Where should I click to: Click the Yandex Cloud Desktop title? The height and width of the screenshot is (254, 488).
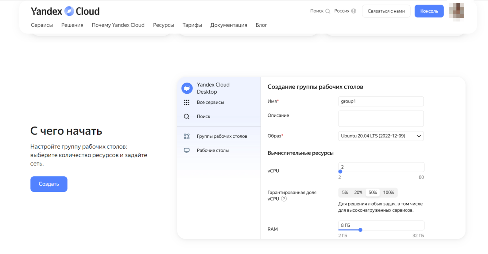(213, 88)
